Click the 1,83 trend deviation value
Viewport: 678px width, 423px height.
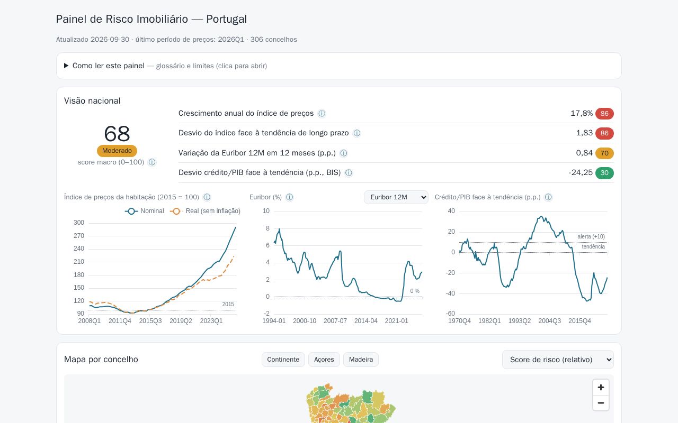584,133
